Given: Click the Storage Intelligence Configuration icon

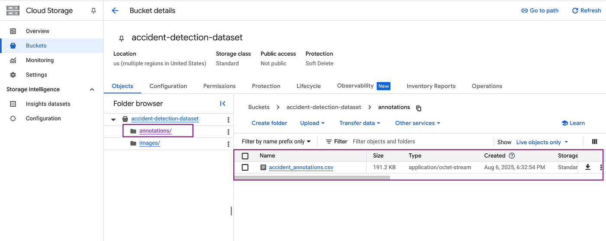Looking at the screenshot, I should point(13,118).
